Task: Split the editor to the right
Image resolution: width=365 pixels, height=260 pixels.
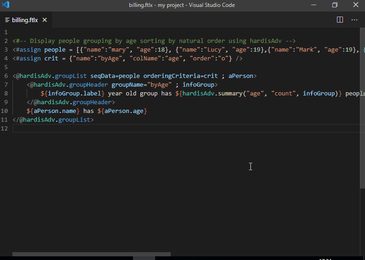Action: pyautogui.click(x=340, y=20)
